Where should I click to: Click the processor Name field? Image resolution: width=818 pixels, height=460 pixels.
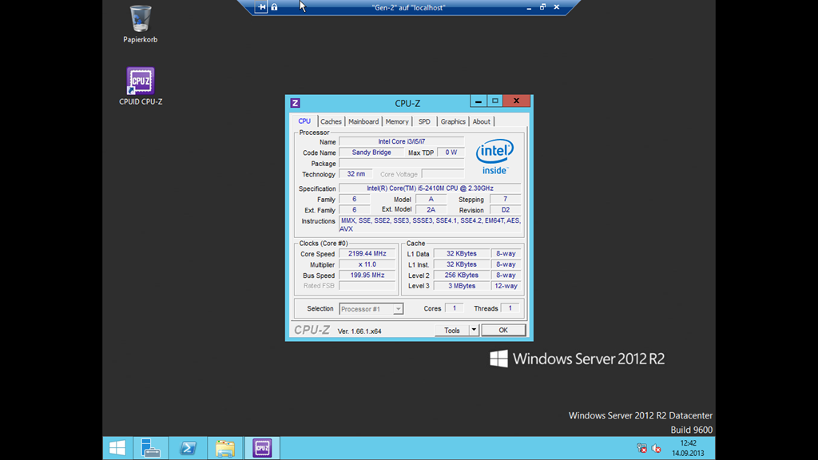tap(401, 141)
